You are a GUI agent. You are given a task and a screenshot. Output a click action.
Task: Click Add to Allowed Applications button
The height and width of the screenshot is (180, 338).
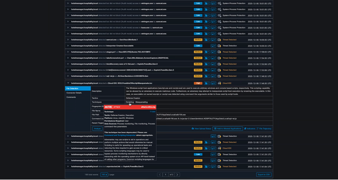coord(228,129)
